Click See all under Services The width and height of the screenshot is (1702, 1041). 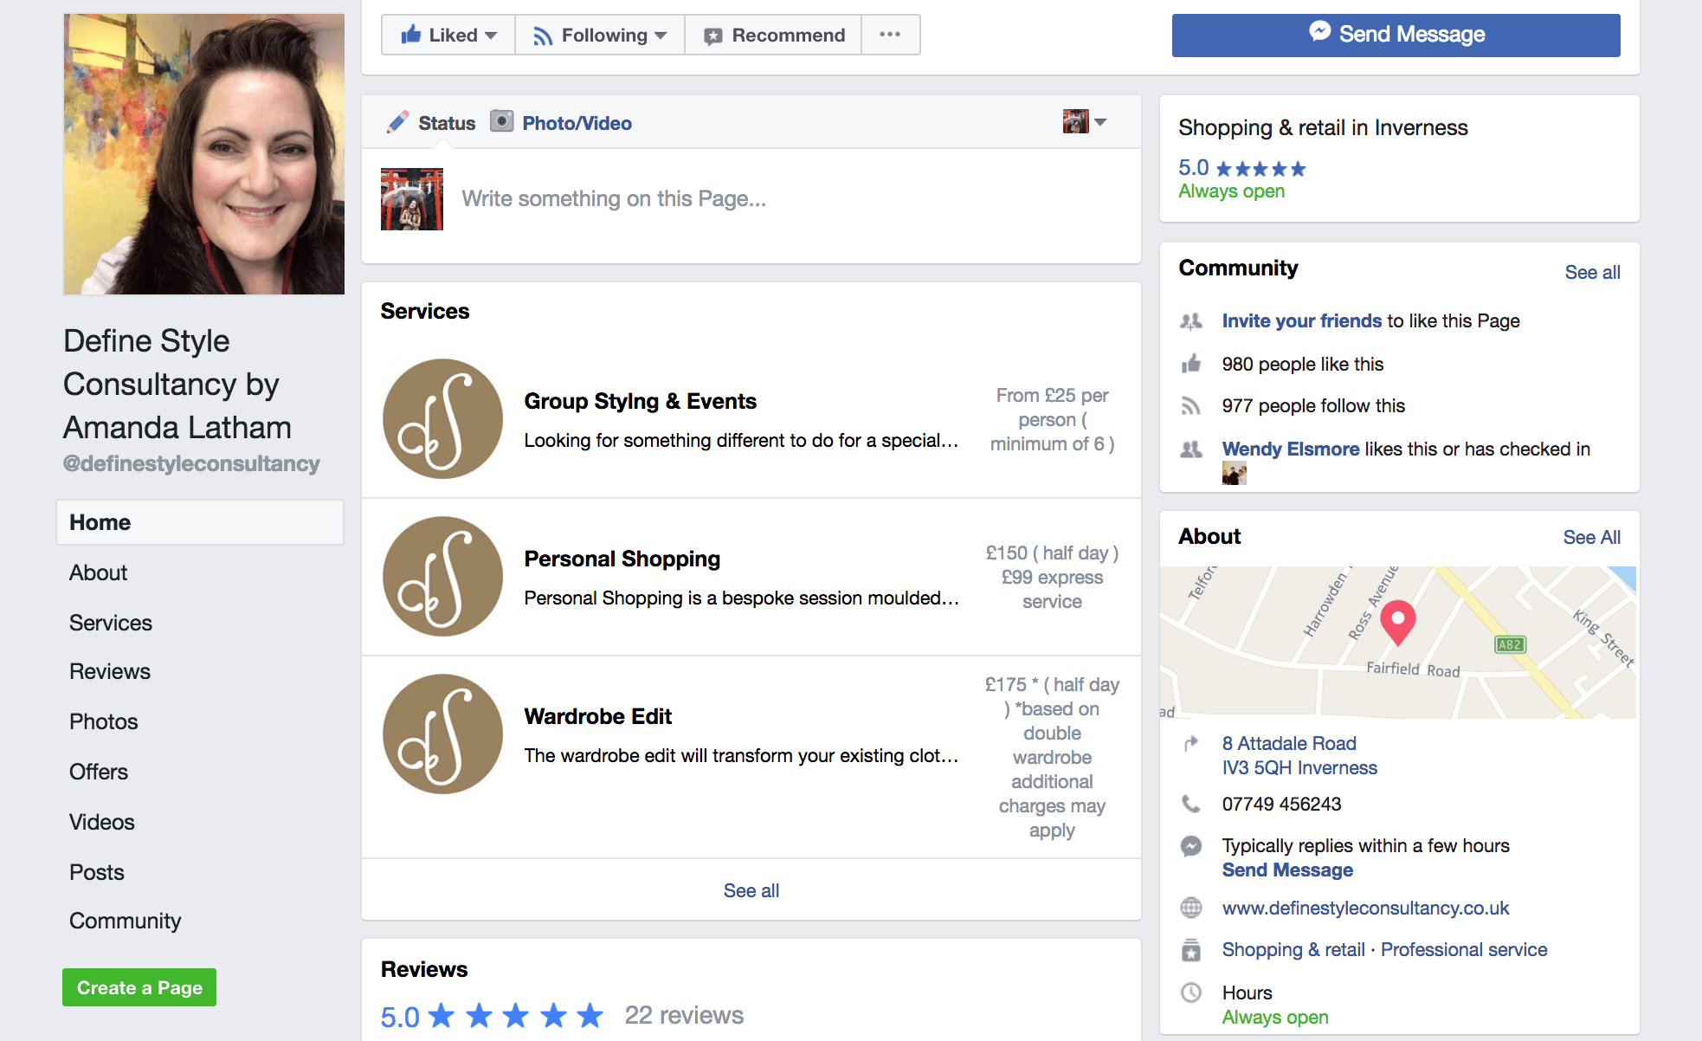click(751, 890)
